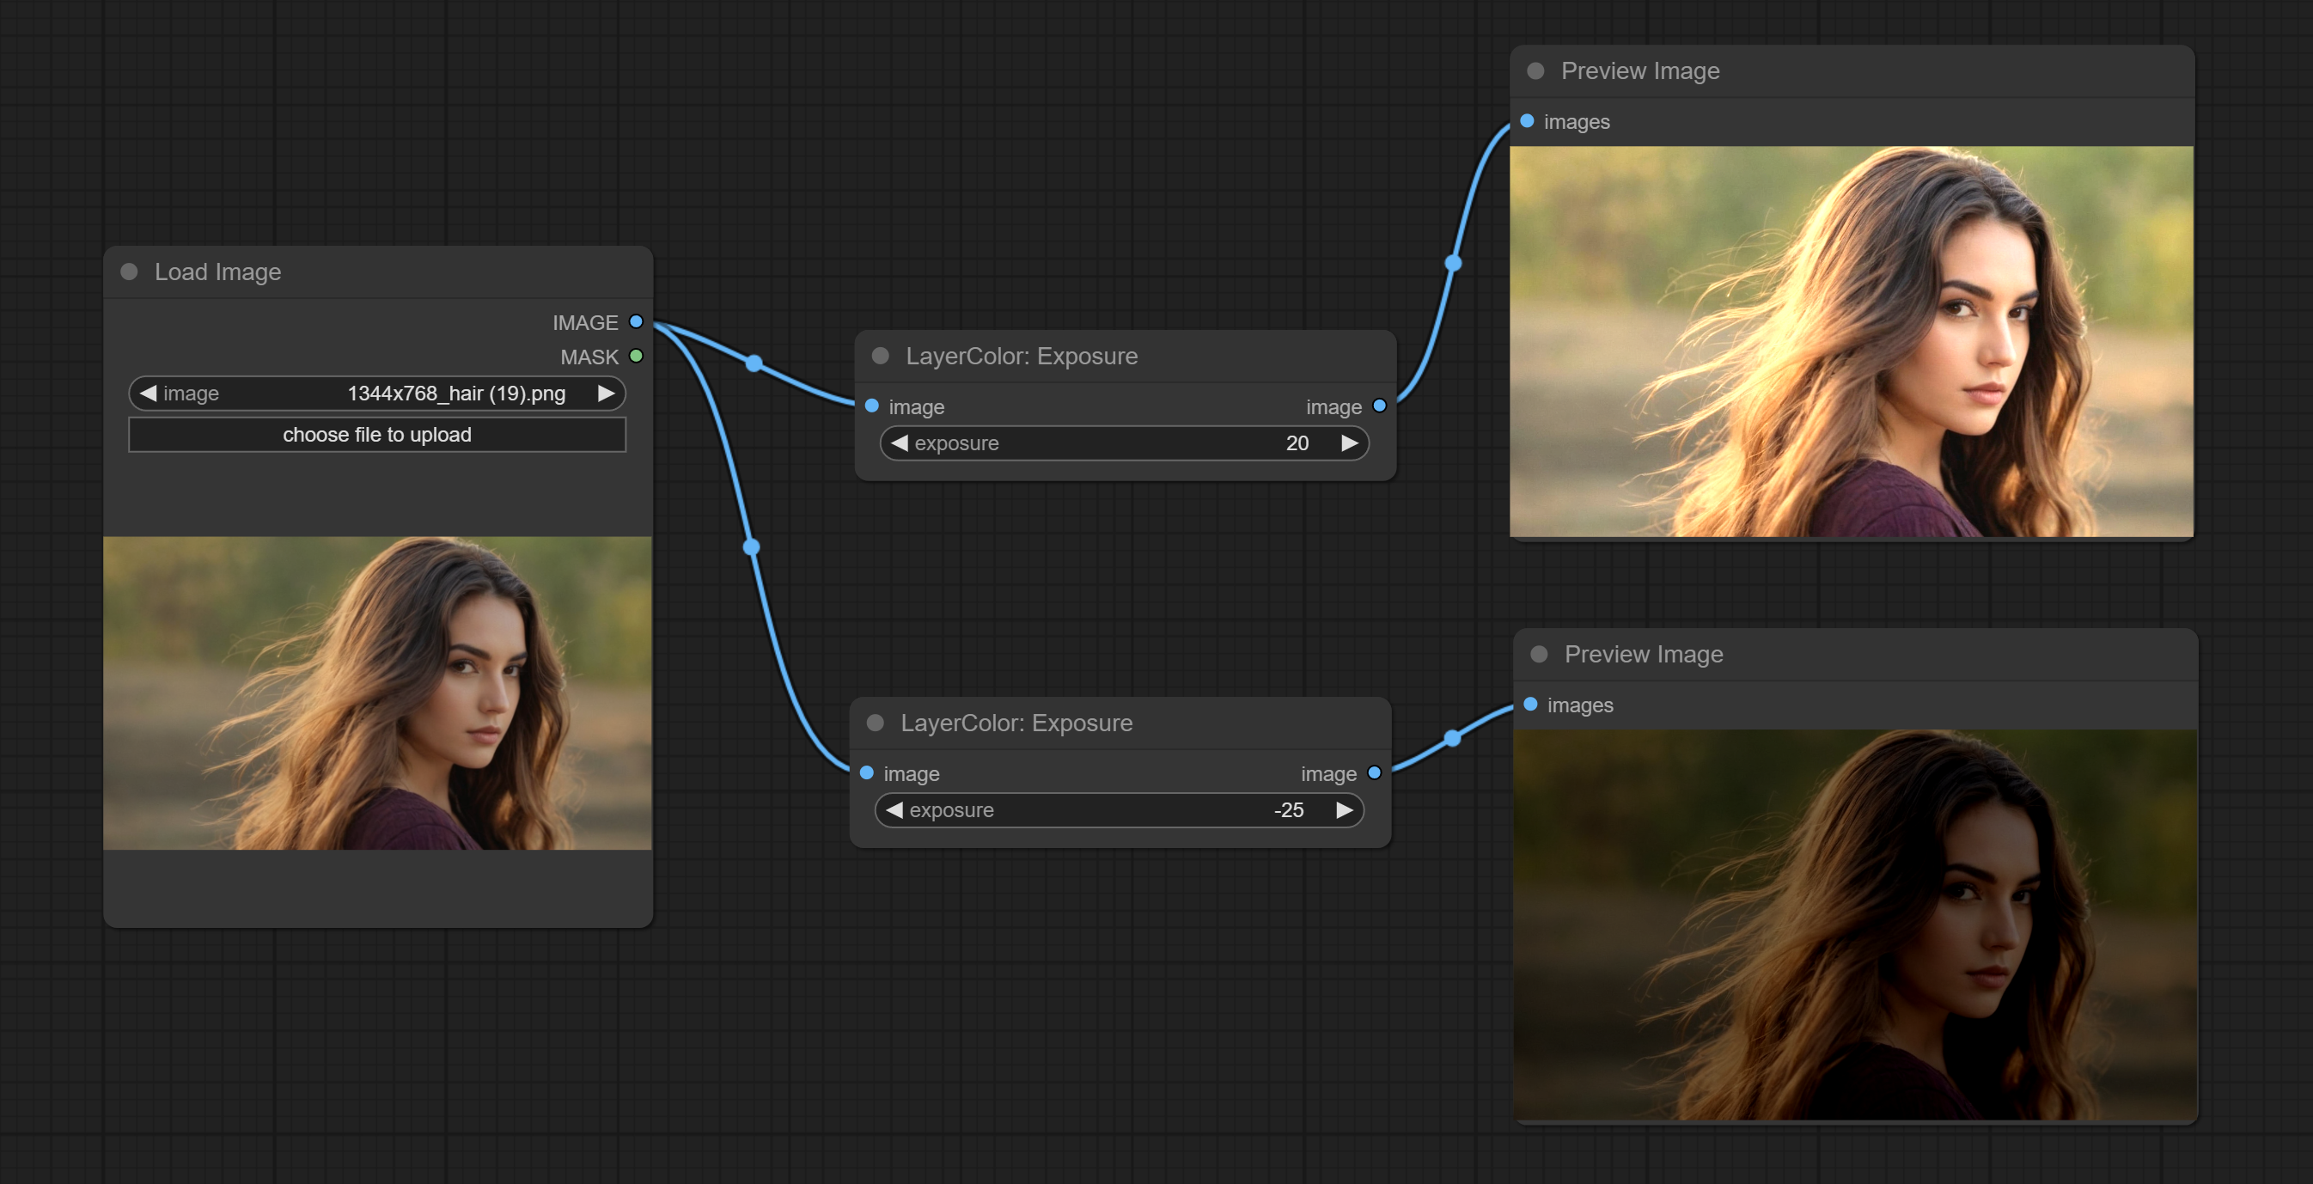Open the 1344x768_hair (19).png file selector
Viewport: 2313px width, 1184px height.
pyautogui.click(x=456, y=394)
